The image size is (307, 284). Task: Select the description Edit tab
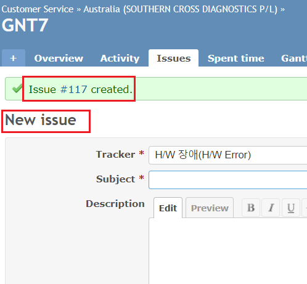(168, 208)
